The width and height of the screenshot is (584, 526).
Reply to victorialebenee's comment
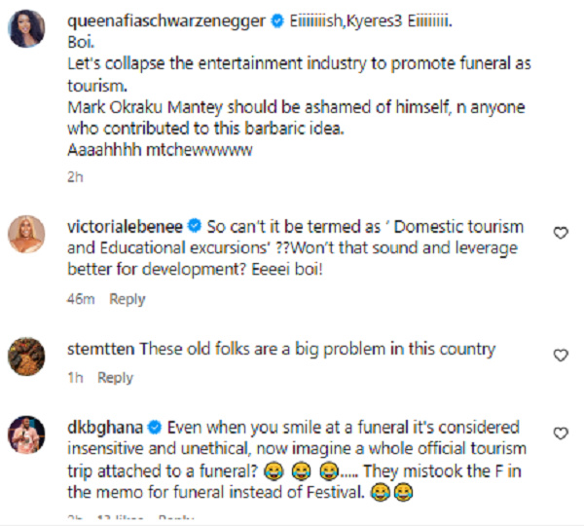(x=128, y=299)
